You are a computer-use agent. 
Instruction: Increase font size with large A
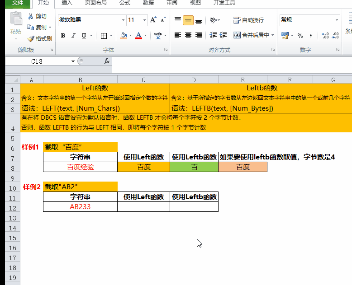153,20
